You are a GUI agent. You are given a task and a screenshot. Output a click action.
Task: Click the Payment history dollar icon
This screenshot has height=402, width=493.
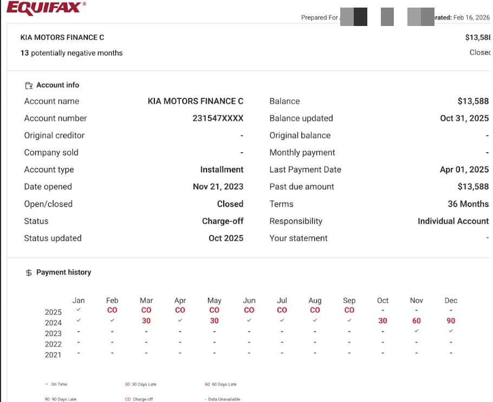pos(29,273)
